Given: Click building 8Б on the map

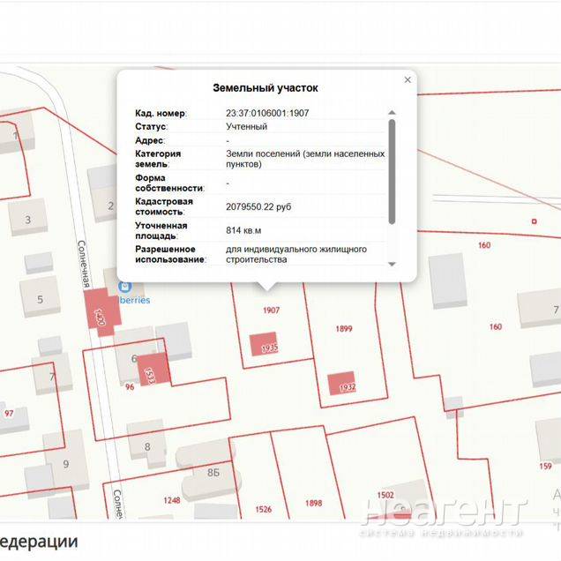Looking at the screenshot, I should point(213,473).
